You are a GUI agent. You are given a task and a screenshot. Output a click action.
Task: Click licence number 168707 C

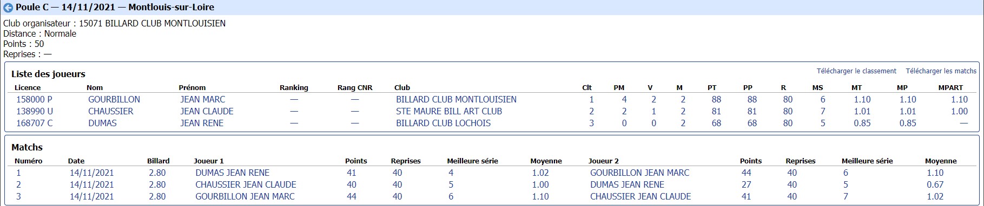35,123
